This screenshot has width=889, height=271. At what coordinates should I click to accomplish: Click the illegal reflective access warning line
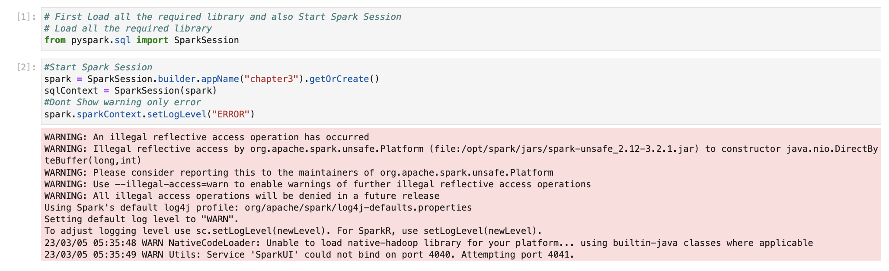(206, 137)
